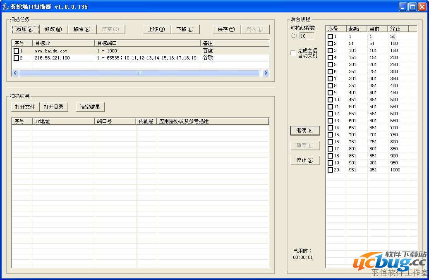The image size is (429, 280).
Task: Click the 添加(A) button
Action: tap(25, 29)
